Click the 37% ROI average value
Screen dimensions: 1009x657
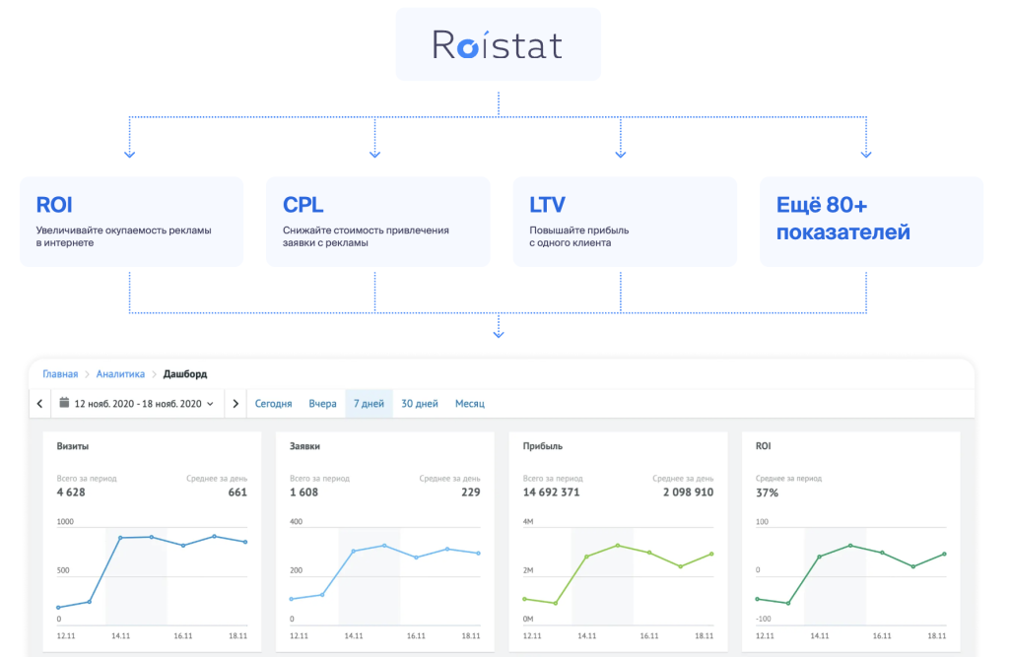click(x=767, y=493)
